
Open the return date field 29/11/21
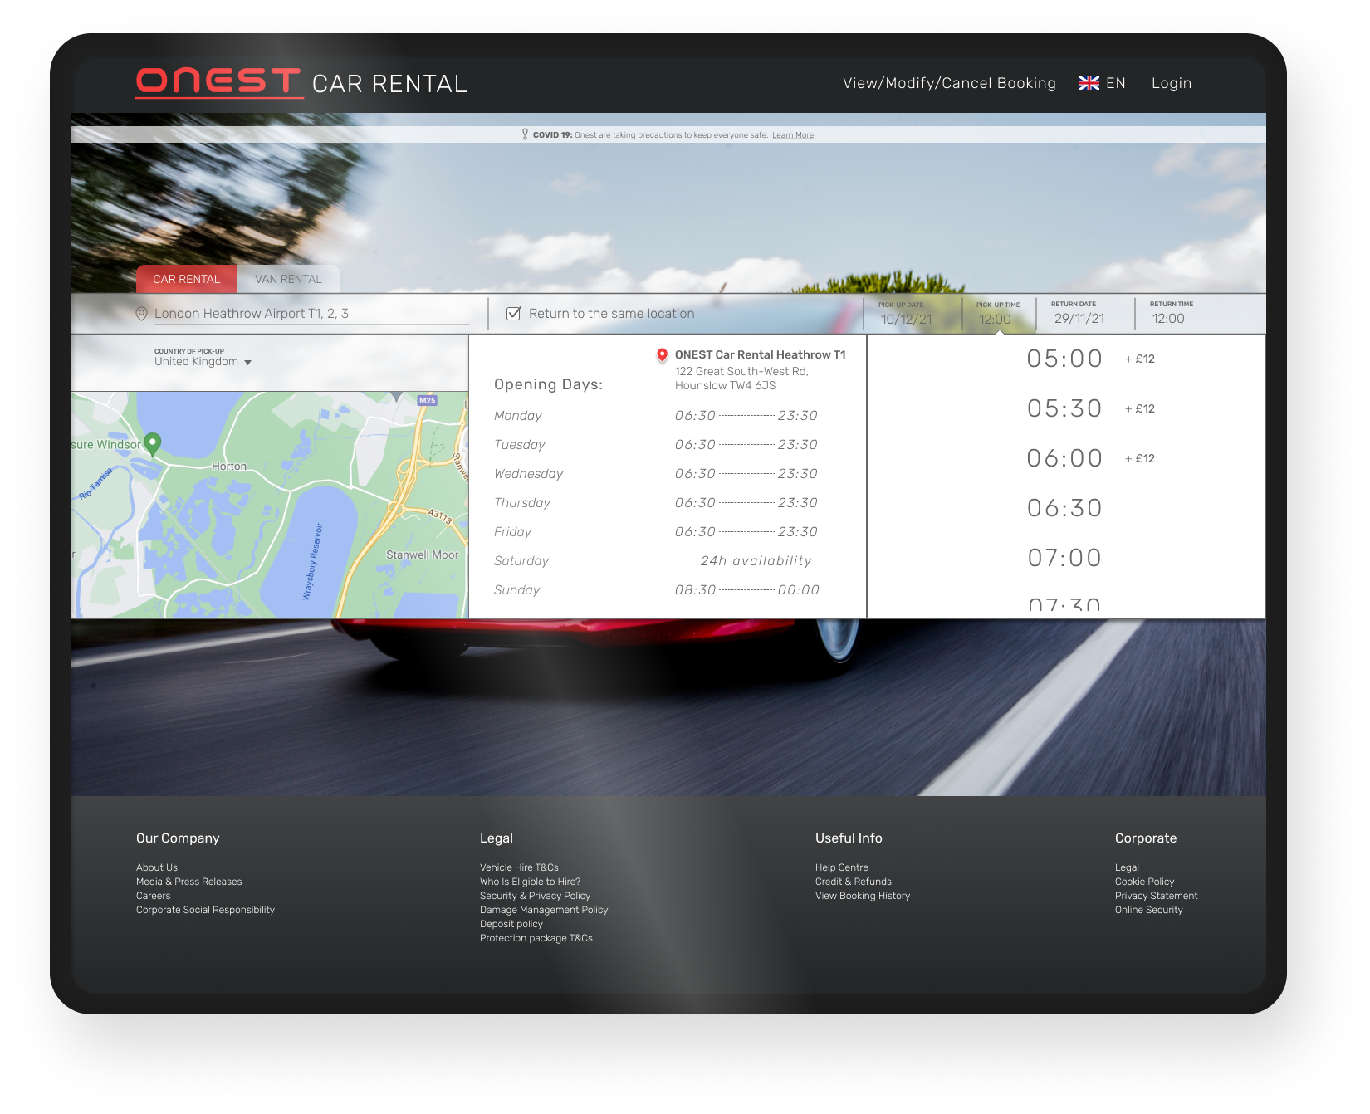(1079, 313)
